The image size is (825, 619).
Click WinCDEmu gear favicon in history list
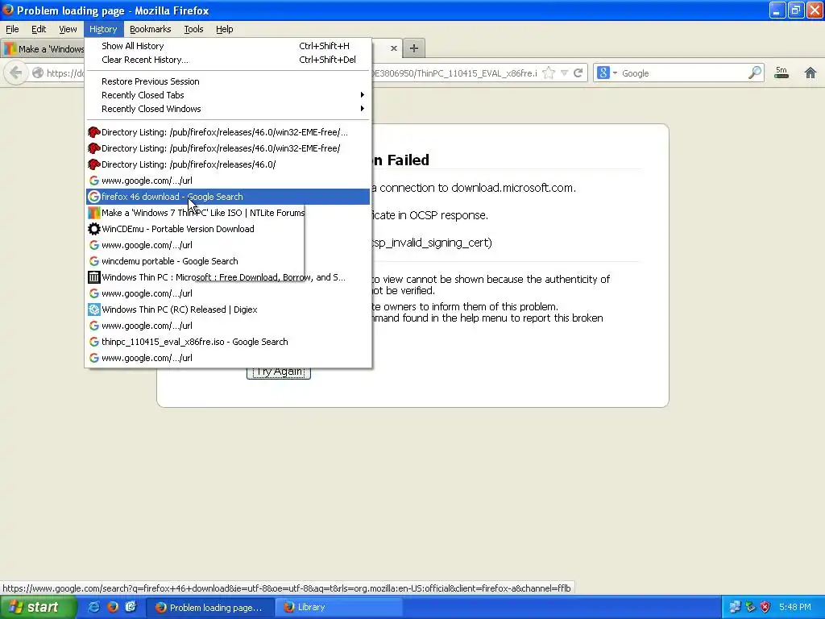click(x=93, y=229)
